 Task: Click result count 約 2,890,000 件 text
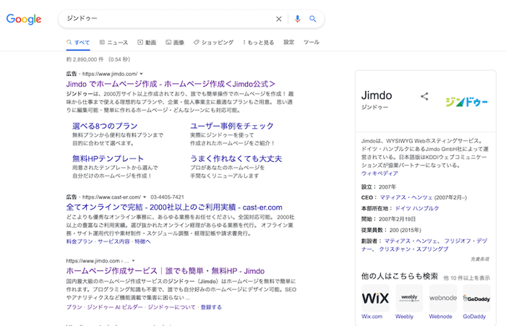coord(85,59)
